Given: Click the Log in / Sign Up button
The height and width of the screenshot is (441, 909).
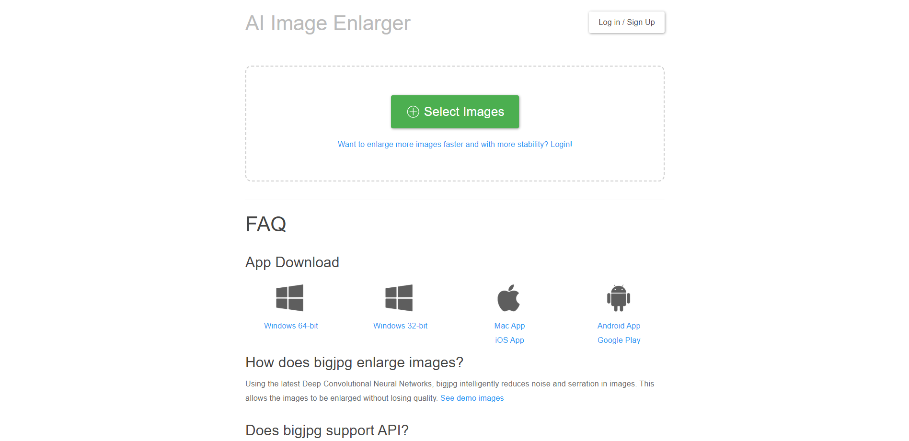Looking at the screenshot, I should tap(626, 23).
